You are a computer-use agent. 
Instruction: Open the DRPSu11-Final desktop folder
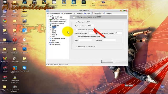pyautogui.click(x=5, y=40)
